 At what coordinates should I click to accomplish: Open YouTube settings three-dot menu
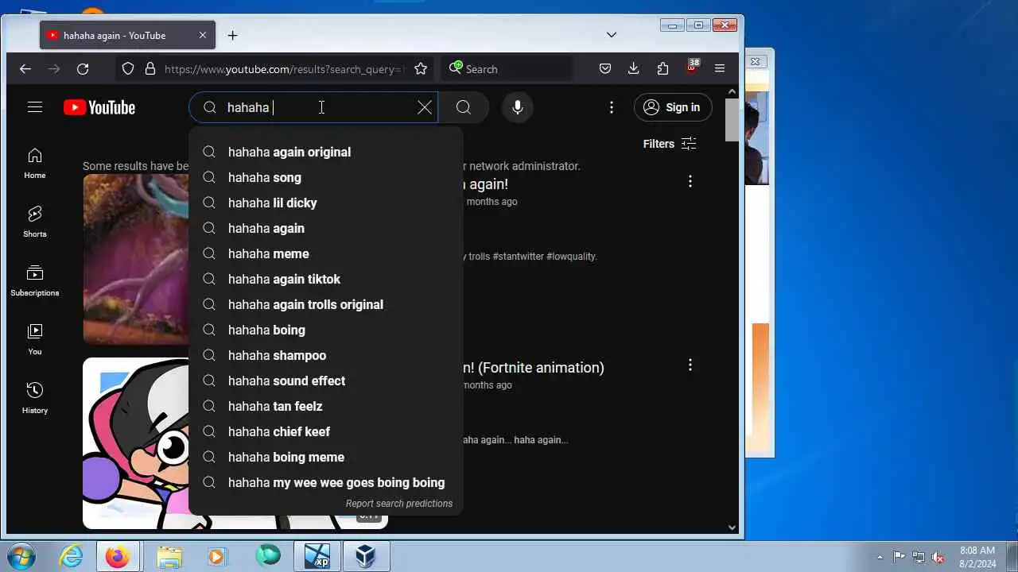pos(612,107)
